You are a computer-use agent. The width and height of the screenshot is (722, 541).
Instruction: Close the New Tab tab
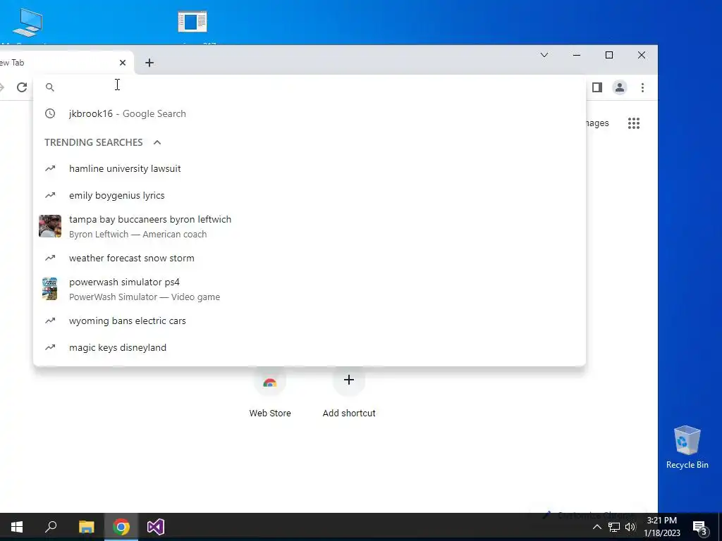(x=123, y=63)
